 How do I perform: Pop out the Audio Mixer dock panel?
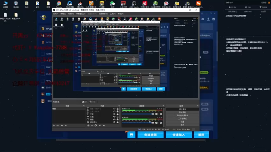(x=163, y=106)
